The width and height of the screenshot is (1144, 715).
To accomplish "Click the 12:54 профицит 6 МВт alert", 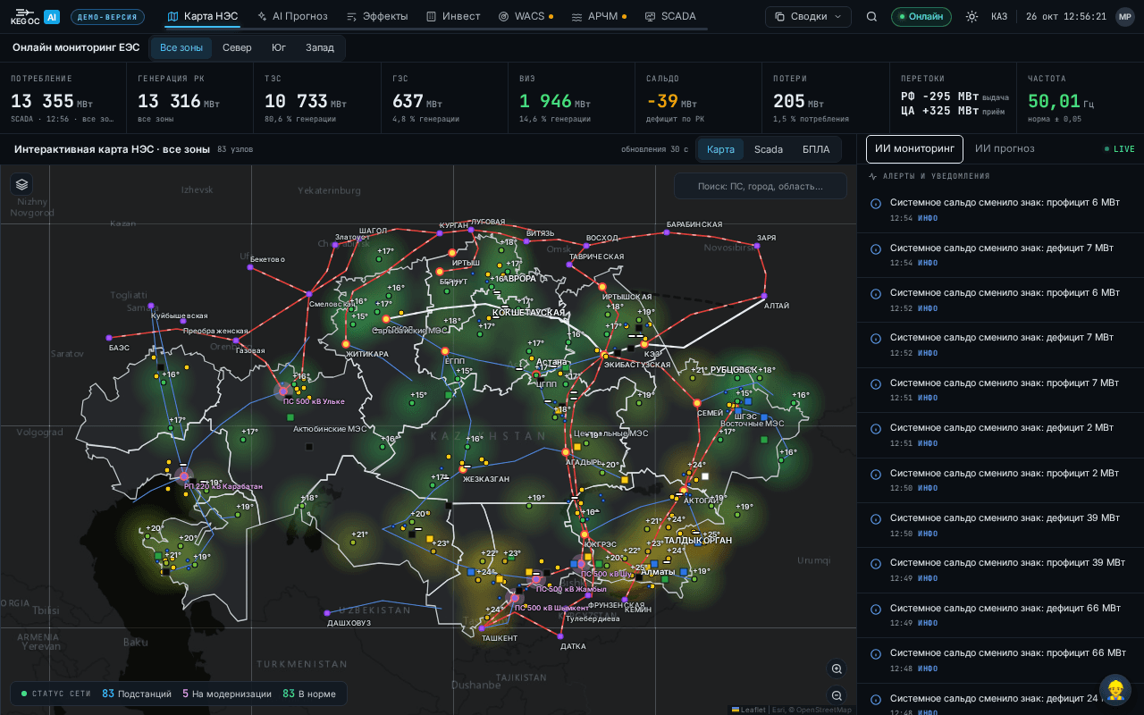I will click(x=1000, y=210).
